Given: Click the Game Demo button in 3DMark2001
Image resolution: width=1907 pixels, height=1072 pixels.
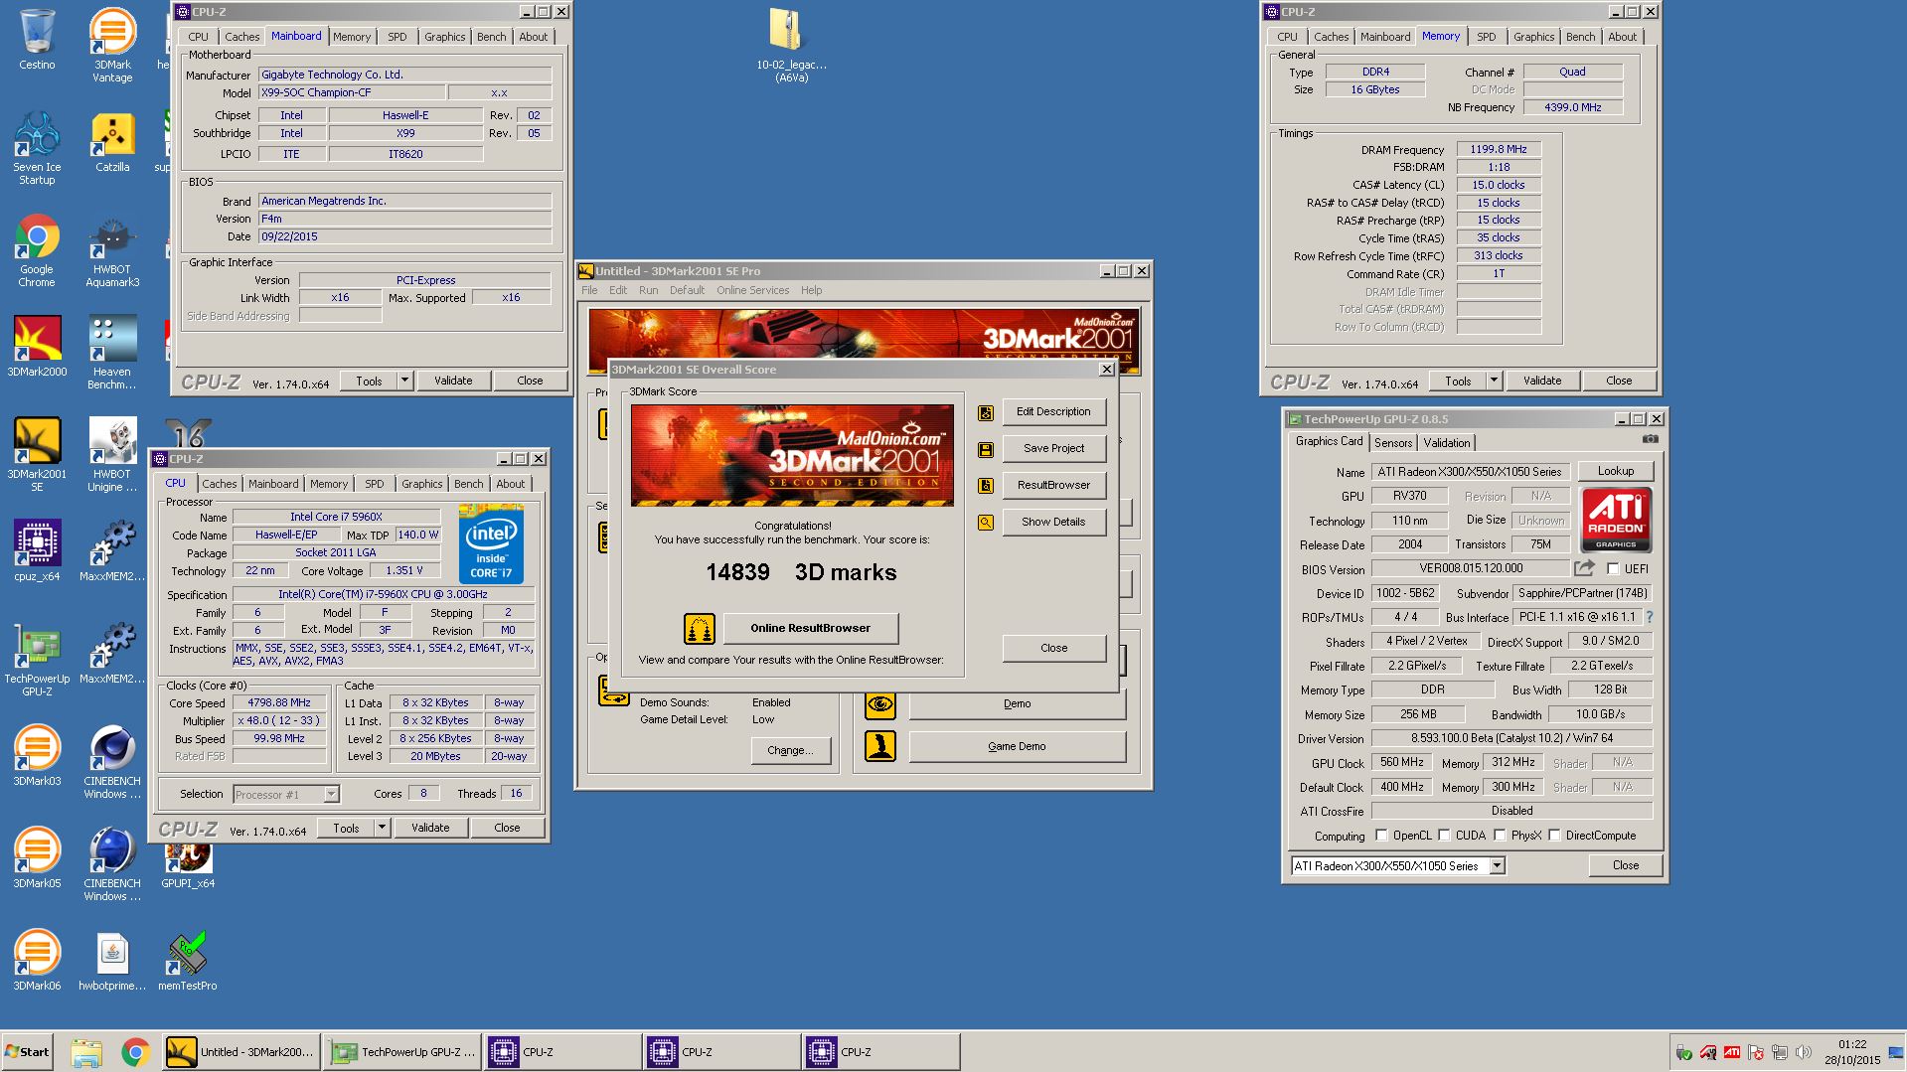Looking at the screenshot, I should 1017,746.
